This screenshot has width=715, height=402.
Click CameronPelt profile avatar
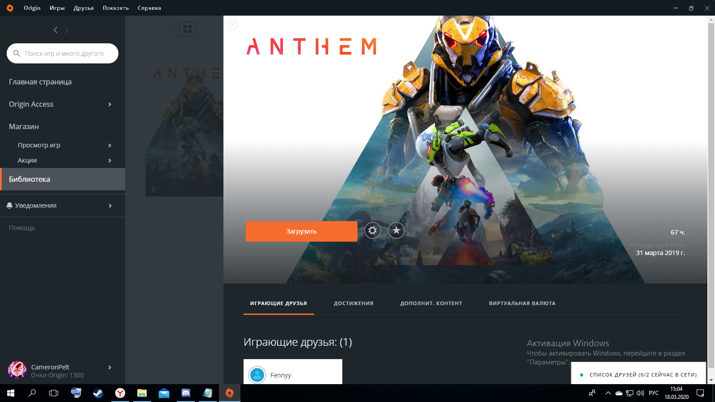coord(17,370)
